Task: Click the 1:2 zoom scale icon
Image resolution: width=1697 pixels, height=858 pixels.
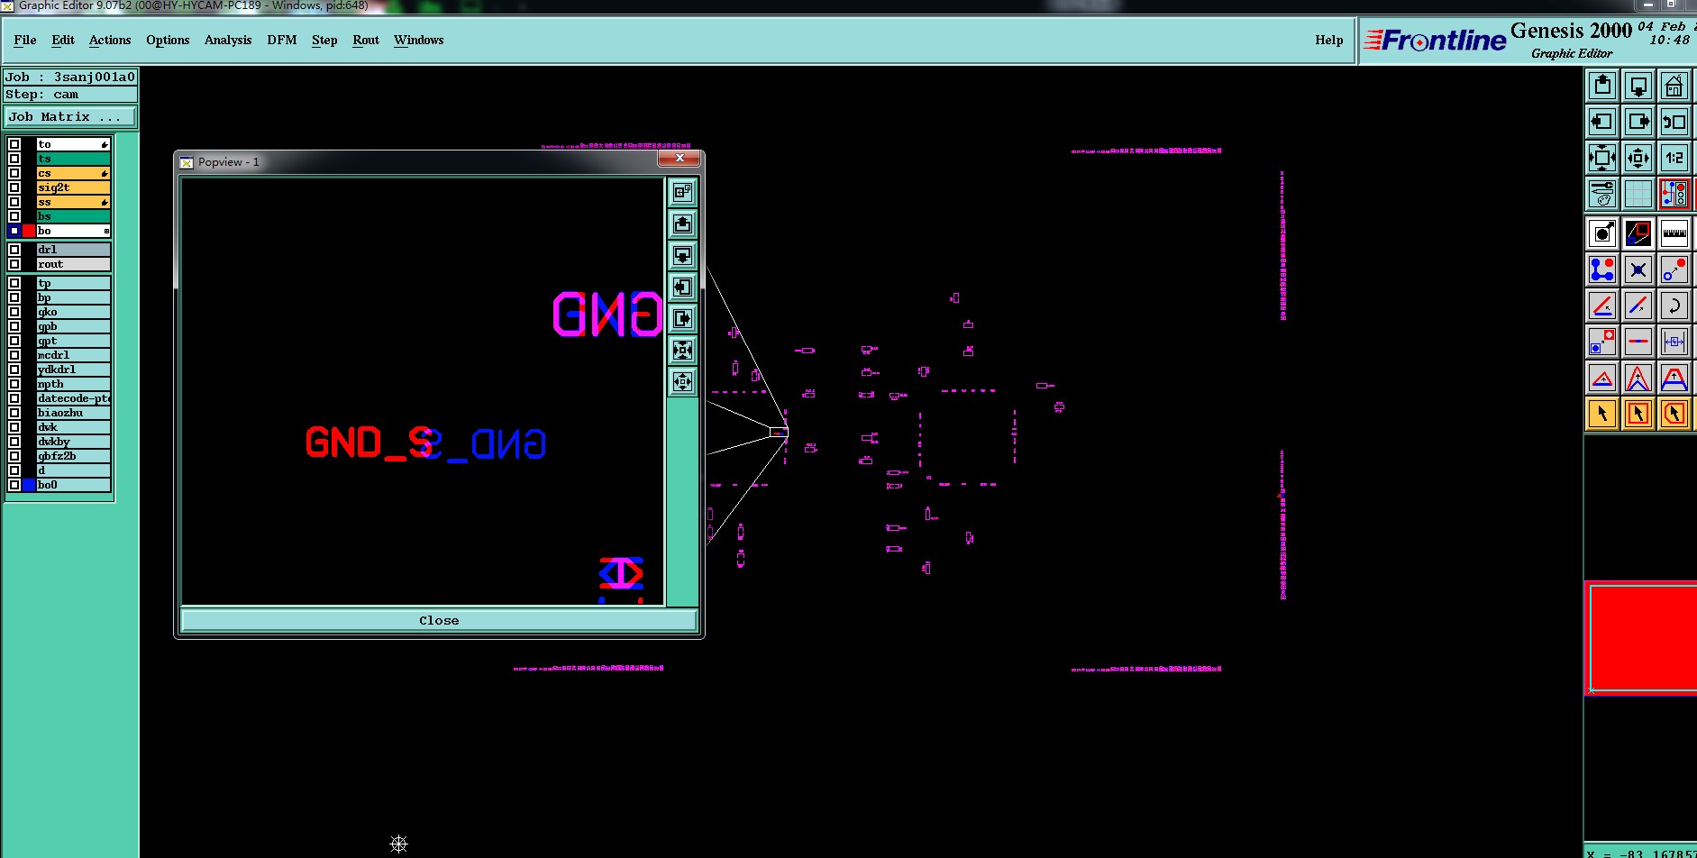Action: click(1674, 158)
